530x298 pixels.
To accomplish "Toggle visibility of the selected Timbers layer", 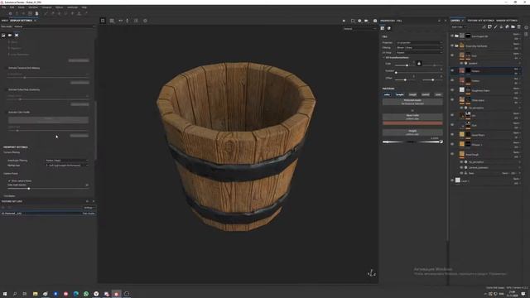I will [x=452, y=71].
